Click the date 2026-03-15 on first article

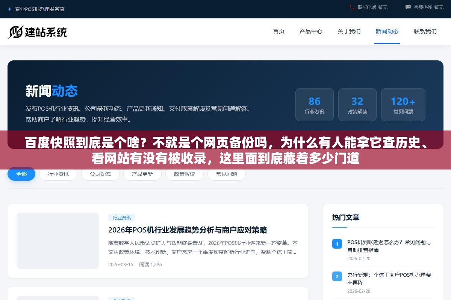click(x=121, y=264)
